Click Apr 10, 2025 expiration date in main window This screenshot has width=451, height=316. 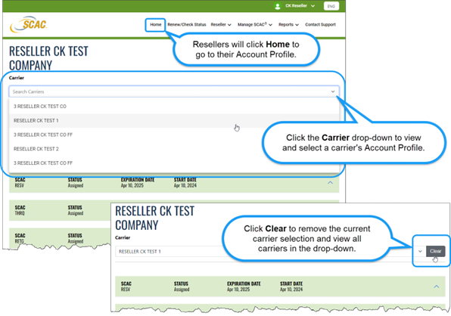tap(132, 185)
